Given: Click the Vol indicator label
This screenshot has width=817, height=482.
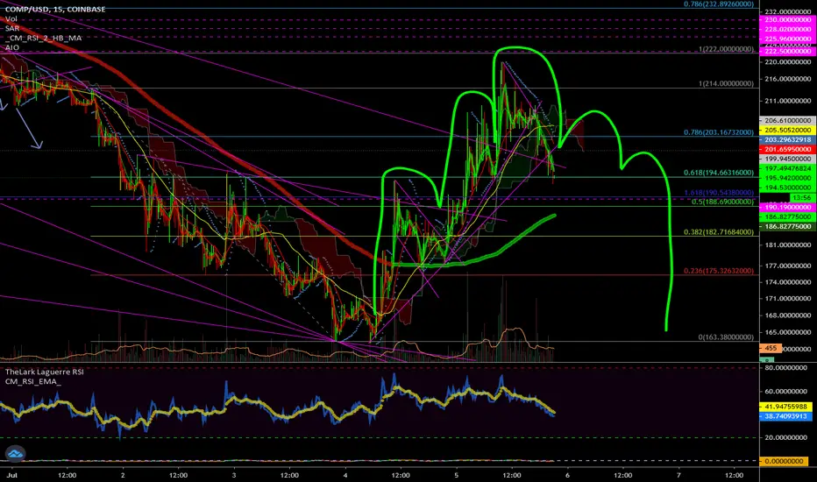Looking at the screenshot, I should pyautogui.click(x=11, y=18).
